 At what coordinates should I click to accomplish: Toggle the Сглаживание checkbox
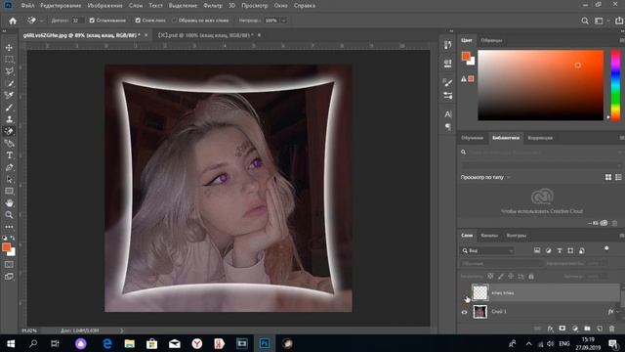92,21
